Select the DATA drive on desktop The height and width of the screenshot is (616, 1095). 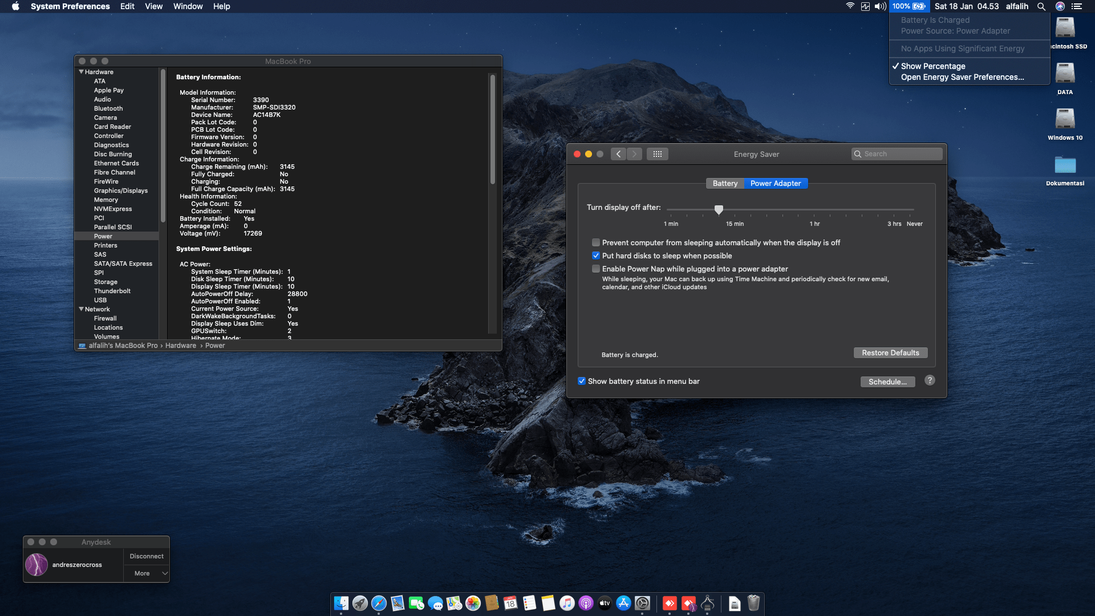point(1065,78)
